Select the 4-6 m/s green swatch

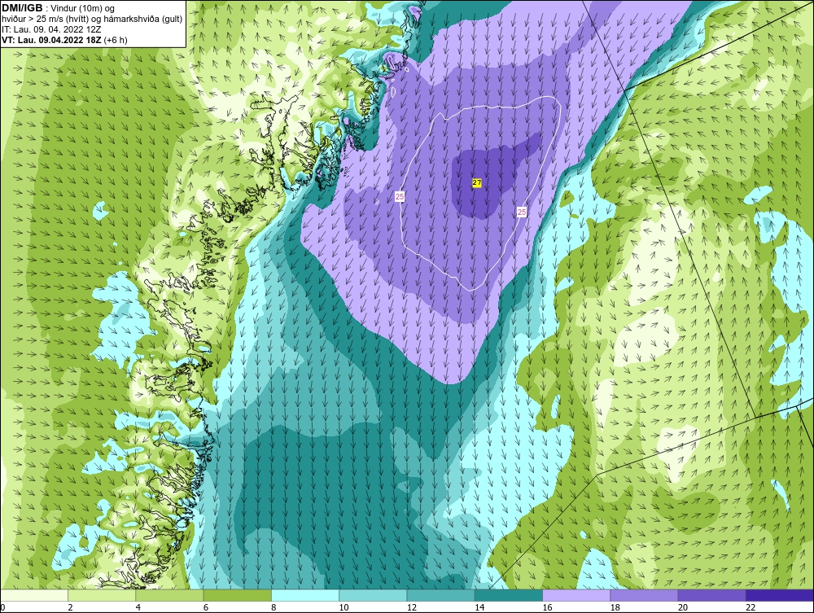point(170,595)
